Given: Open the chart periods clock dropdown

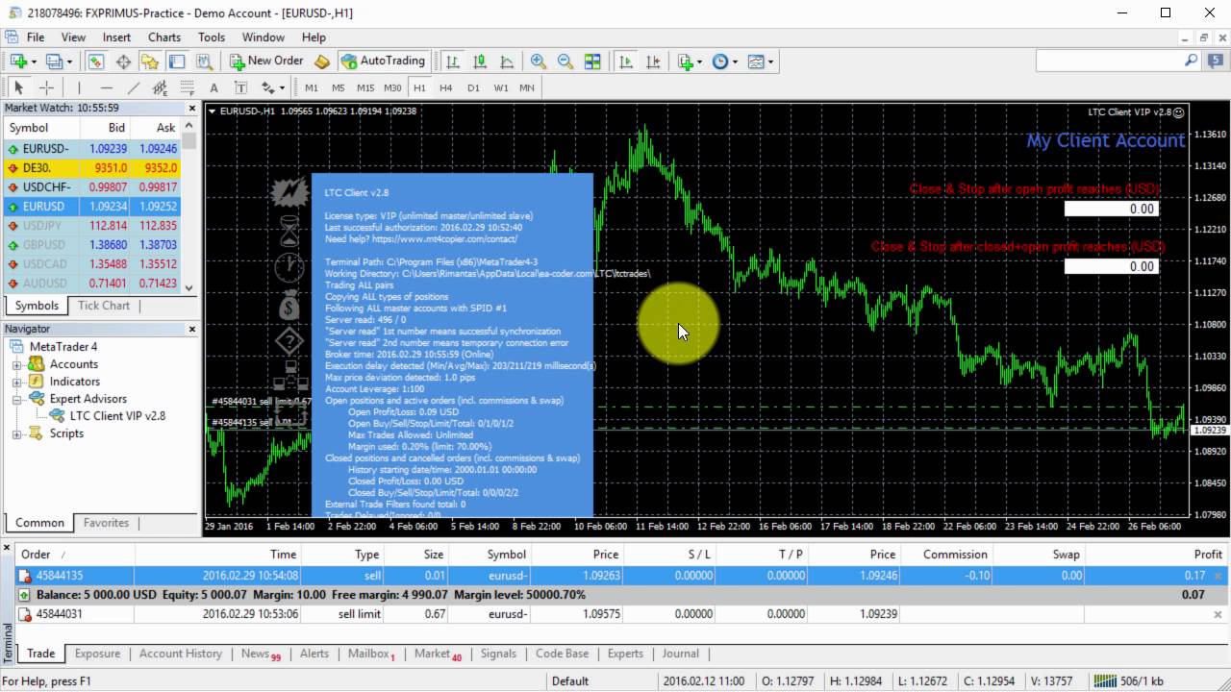Looking at the screenshot, I should (735, 62).
